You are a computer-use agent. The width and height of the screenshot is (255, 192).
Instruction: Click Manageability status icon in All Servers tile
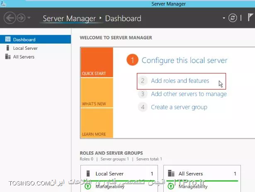point(171,186)
